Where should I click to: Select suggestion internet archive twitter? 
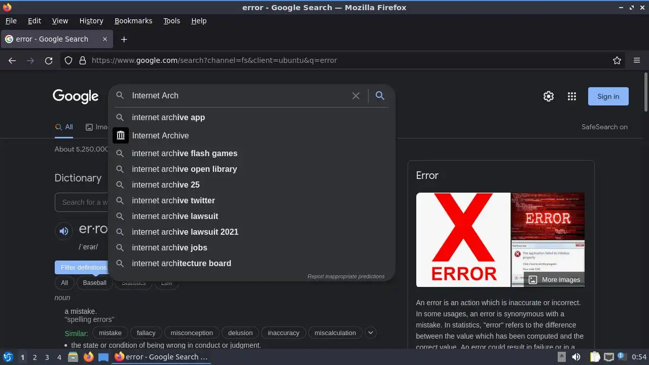(x=251, y=200)
